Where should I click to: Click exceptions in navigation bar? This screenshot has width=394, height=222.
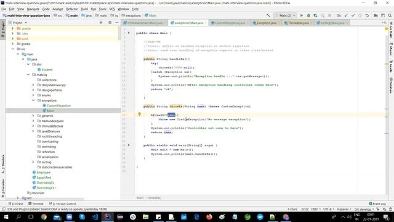(131, 15)
